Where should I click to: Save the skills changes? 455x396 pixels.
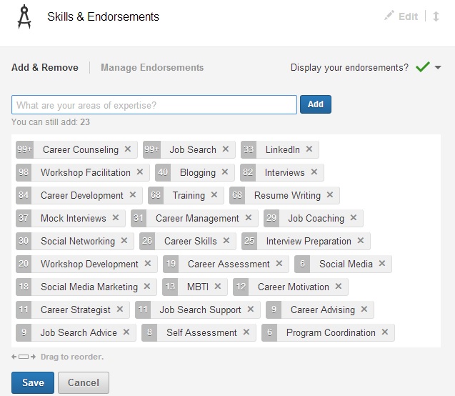pyautogui.click(x=33, y=382)
